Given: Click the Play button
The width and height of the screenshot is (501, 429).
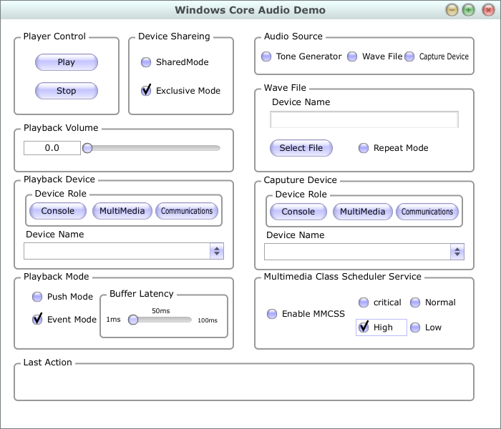Looking at the screenshot, I should [x=66, y=62].
